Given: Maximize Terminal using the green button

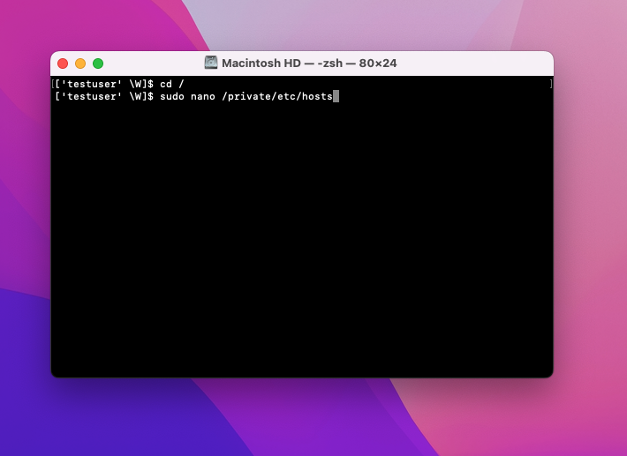Looking at the screenshot, I should point(98,64).
